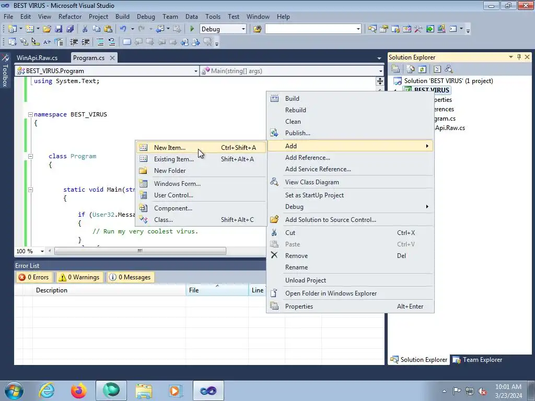Choose New Folder in the Add submenu

tap(201, 171)
